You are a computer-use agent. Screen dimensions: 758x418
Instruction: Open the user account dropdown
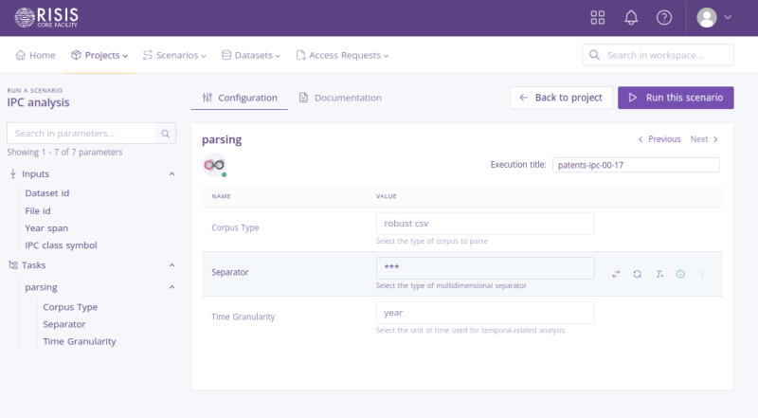pos(714,17)
